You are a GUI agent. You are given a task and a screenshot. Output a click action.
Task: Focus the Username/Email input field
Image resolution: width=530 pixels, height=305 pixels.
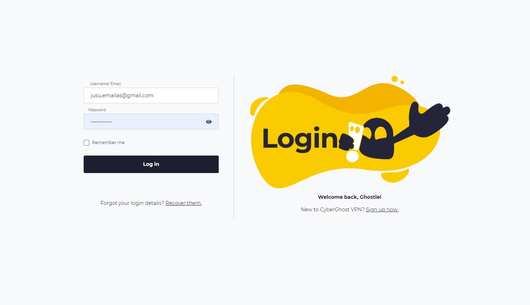[x=151, y=95]
